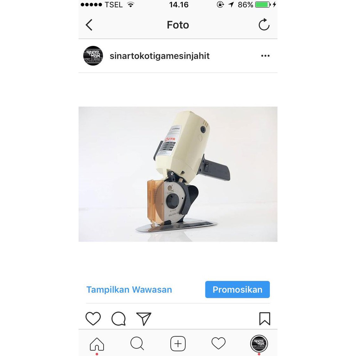Open comments with speech bubble icon

(119, 318)
